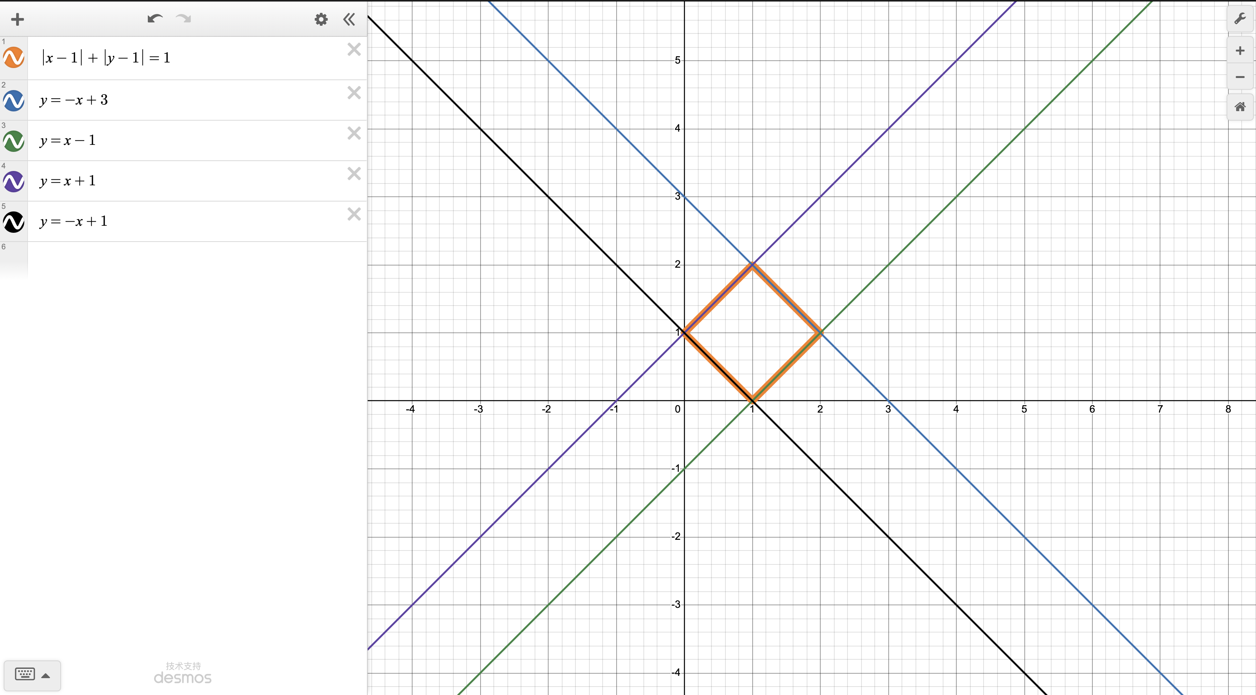This screenshot has height=695, width=1256.
Task: Expand the on-screen keyboard arrow
Action: (x=46, y=676)
